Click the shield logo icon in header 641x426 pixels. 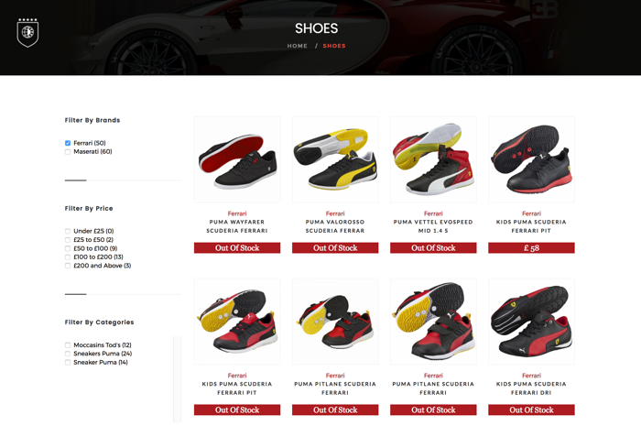[27, 32]
